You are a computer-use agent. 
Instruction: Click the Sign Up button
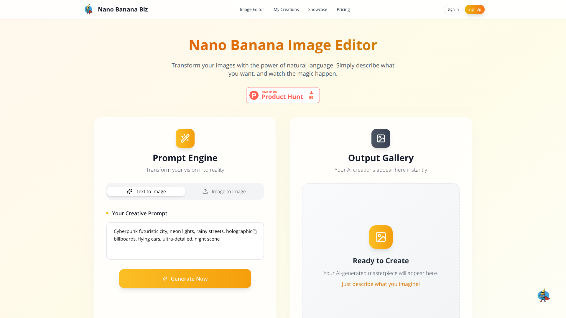(x=474, y=9)
